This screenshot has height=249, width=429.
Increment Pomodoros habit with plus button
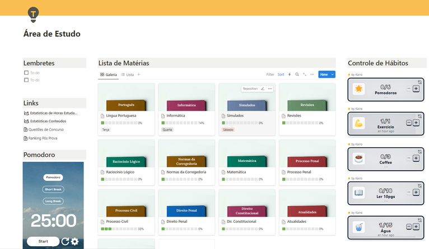[416, 89]
